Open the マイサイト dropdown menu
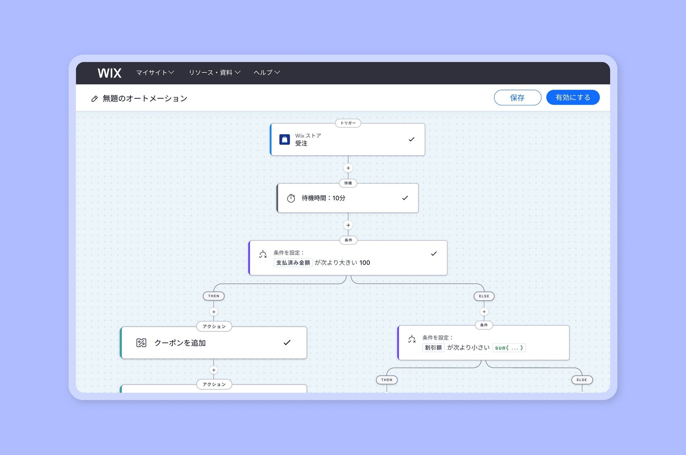The height and width of the screenshot is (455, 686). [155, 72]
